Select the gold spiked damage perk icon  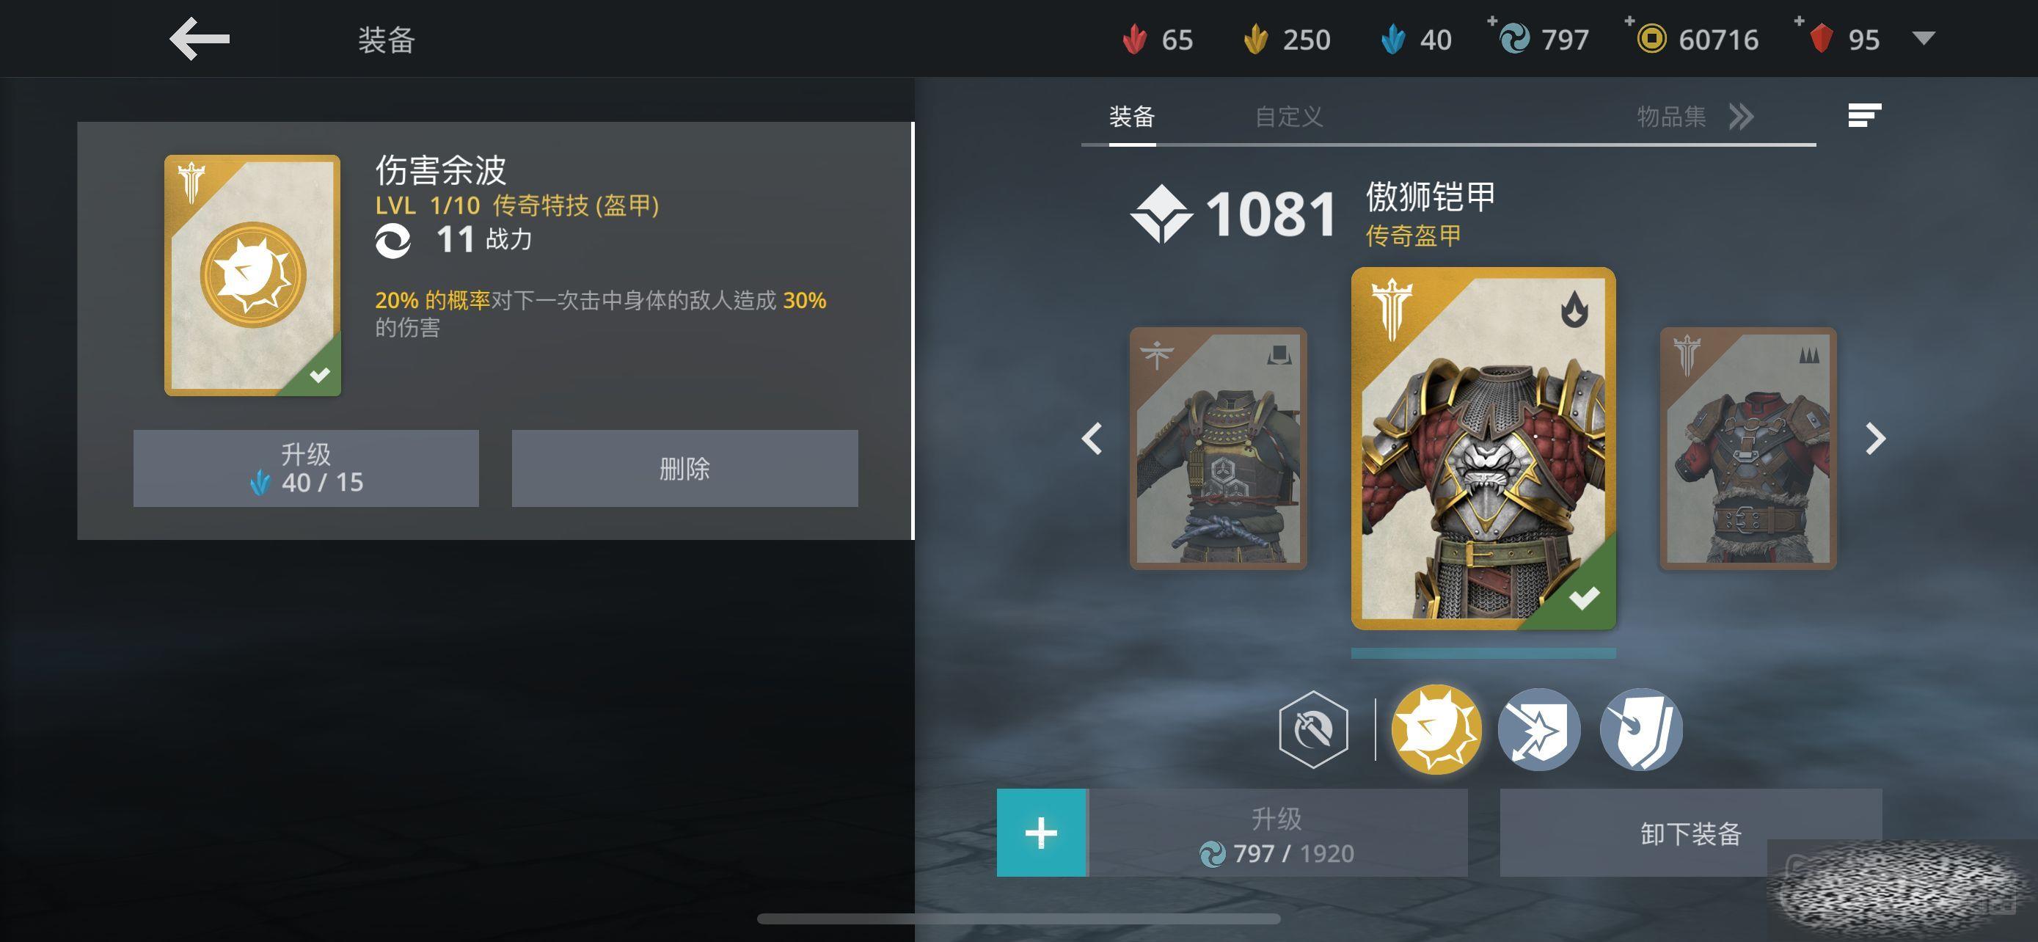click(1436, 729)
